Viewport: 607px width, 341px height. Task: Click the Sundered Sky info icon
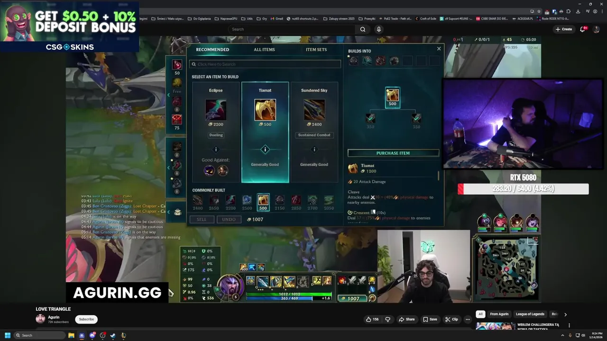pyautogui.click(x=314, y=150)
